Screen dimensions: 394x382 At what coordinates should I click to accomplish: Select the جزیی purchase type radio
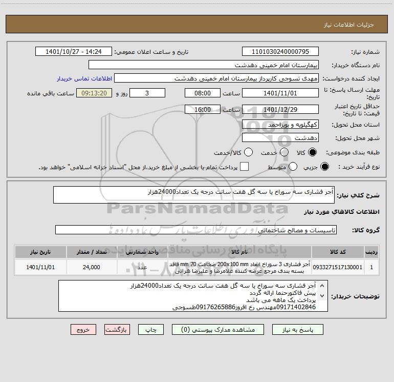(x=324, y=167)
